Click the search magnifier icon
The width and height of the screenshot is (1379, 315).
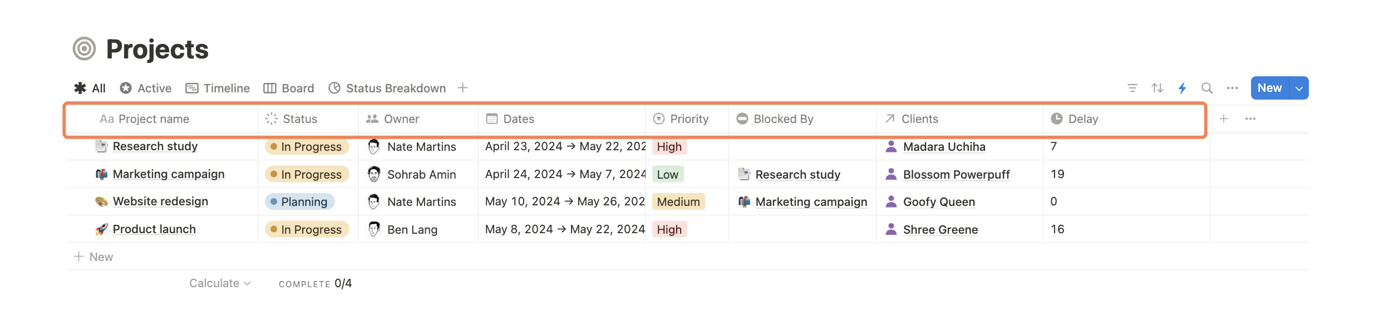click(x=1207, y=88)
